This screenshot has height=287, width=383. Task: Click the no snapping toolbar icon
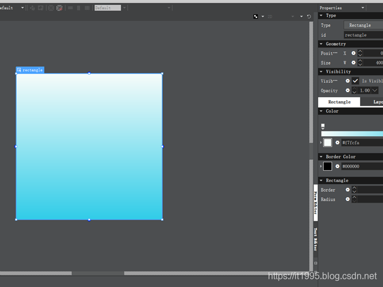[x=32, y=8]
